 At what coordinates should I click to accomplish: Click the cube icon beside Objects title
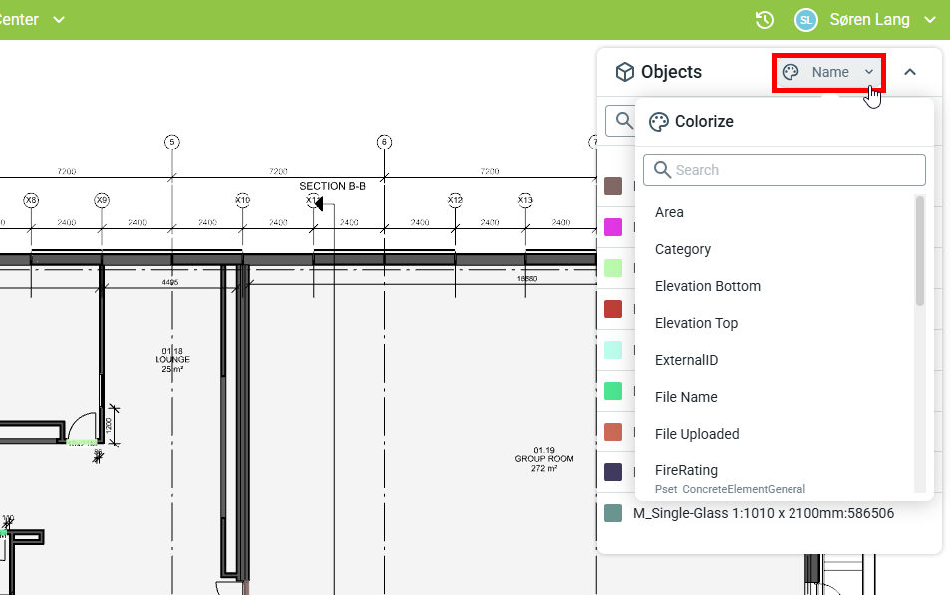624,72
